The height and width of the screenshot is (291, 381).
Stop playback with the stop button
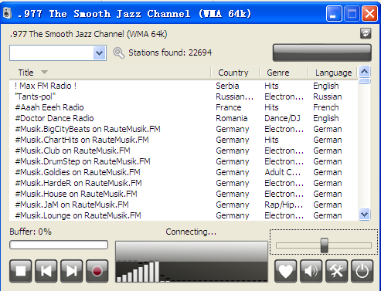point(21,271)
